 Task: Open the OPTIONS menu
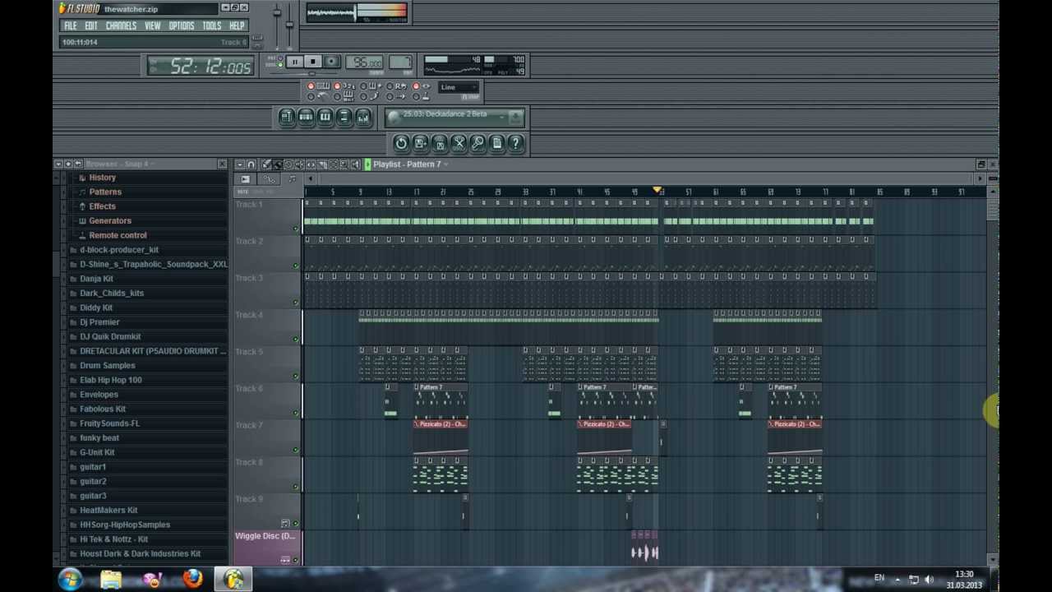coord(182,25)
